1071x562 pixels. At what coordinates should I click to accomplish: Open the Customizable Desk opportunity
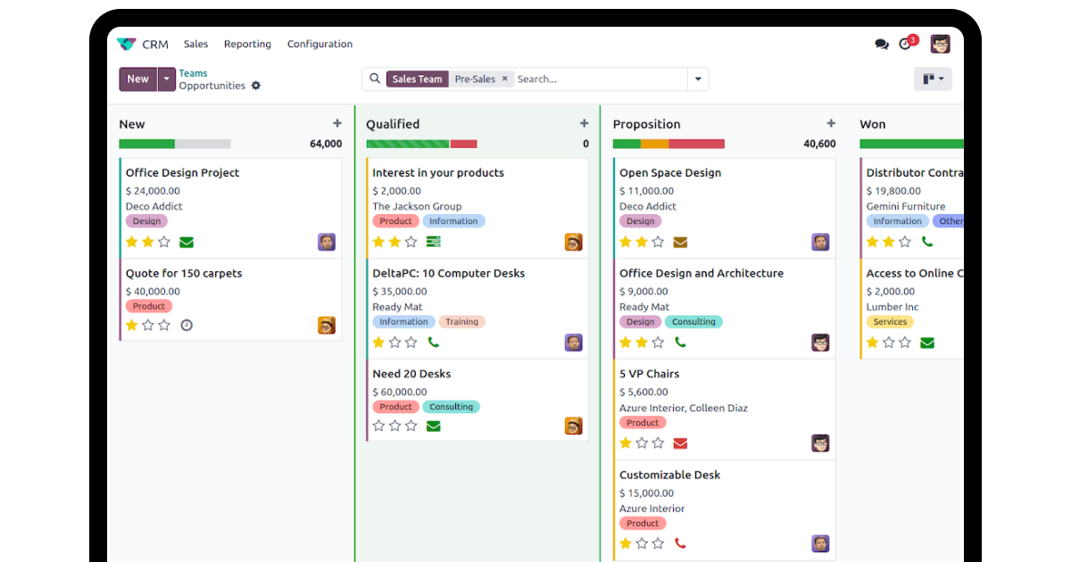click(670, 475)
